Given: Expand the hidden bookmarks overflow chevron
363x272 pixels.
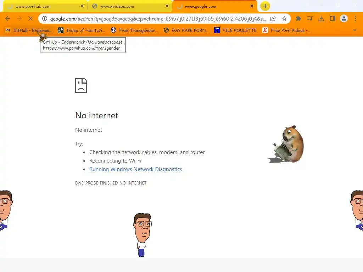Looking at the screenshot, I should (354, 30).
